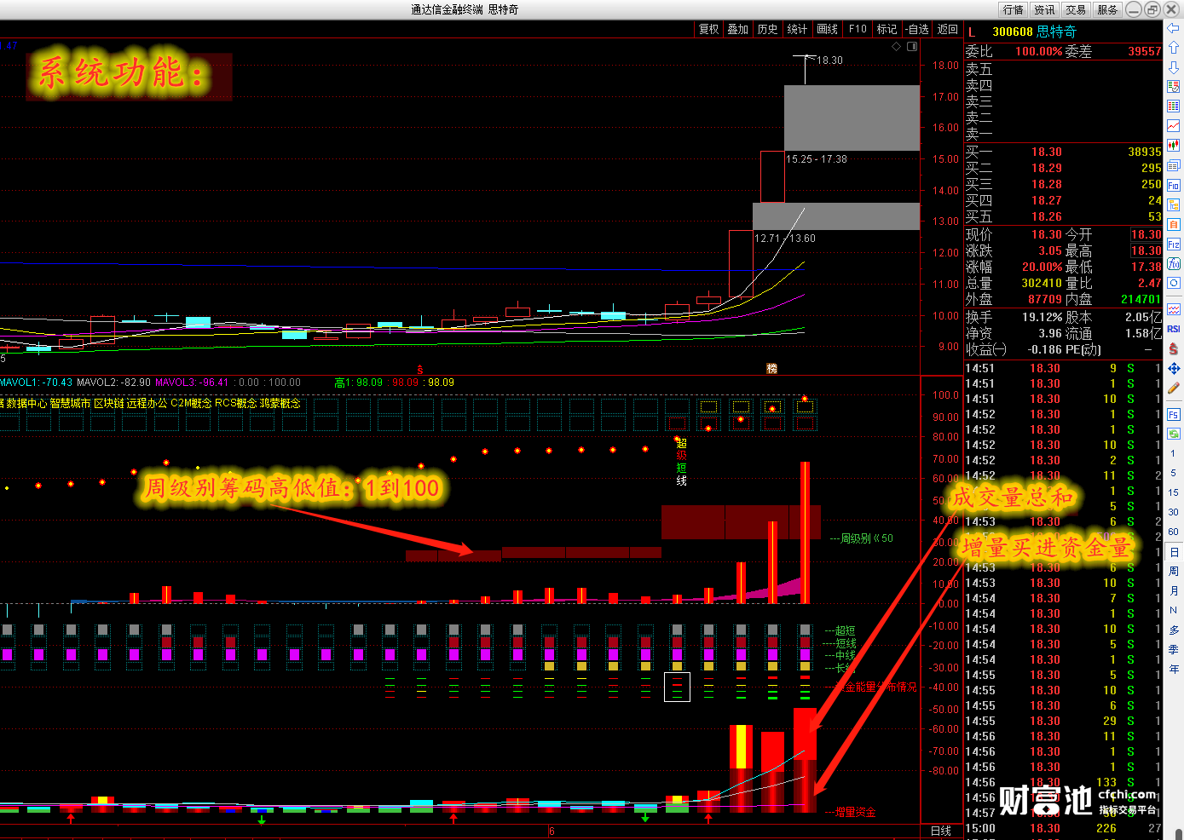Select the quarterly 季 period

1174,649
